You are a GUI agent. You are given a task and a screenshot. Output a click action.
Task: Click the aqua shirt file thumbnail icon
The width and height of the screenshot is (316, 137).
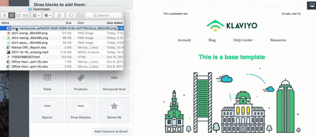pyautogui.click(x=8, y=43)
